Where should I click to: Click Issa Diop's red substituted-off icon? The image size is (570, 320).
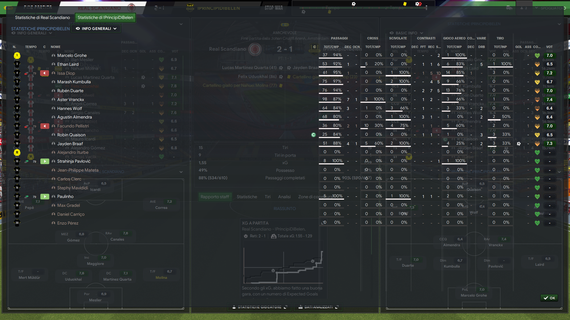pyautogui.click(x=45, y=73)
